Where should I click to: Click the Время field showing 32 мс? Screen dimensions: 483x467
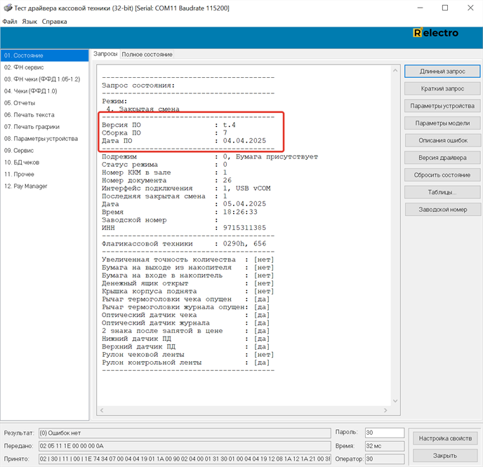[385, 446]
